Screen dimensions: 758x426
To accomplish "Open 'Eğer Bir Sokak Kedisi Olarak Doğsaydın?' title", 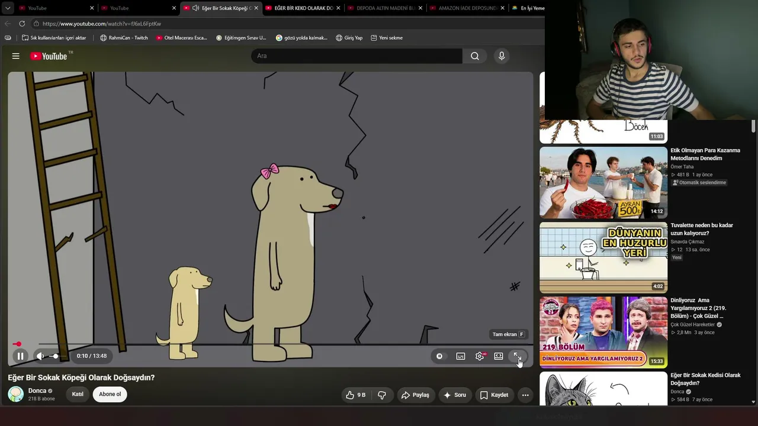I will coord(705,379).
